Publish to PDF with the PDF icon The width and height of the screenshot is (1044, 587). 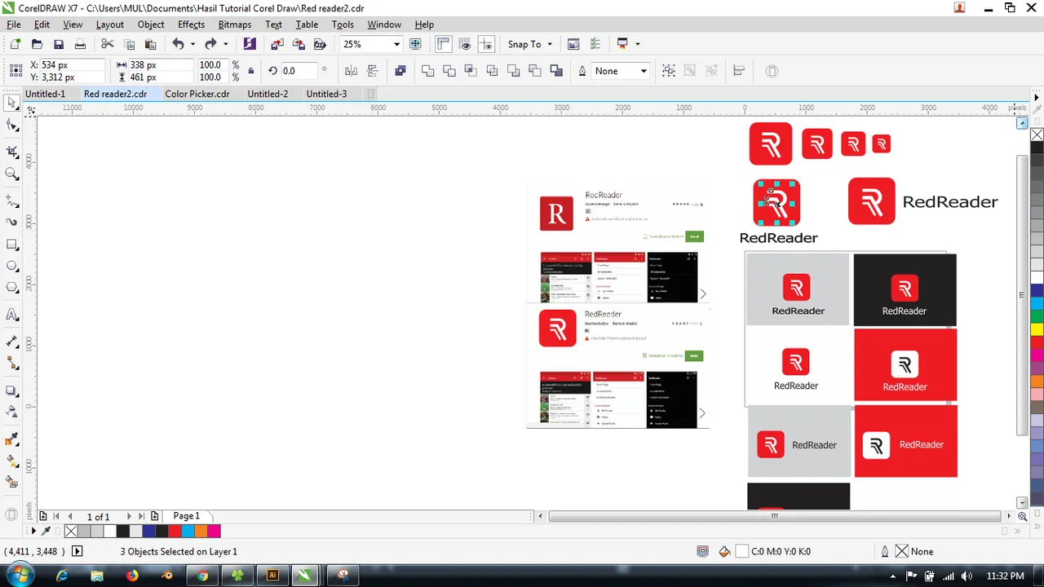pos(320,44)
